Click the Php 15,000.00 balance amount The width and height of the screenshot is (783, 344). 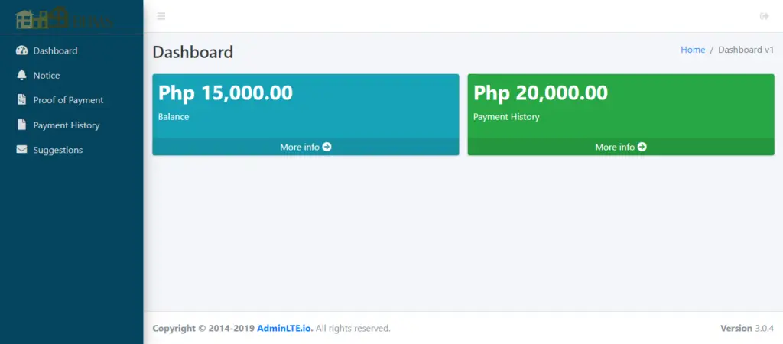coord(226,93)
